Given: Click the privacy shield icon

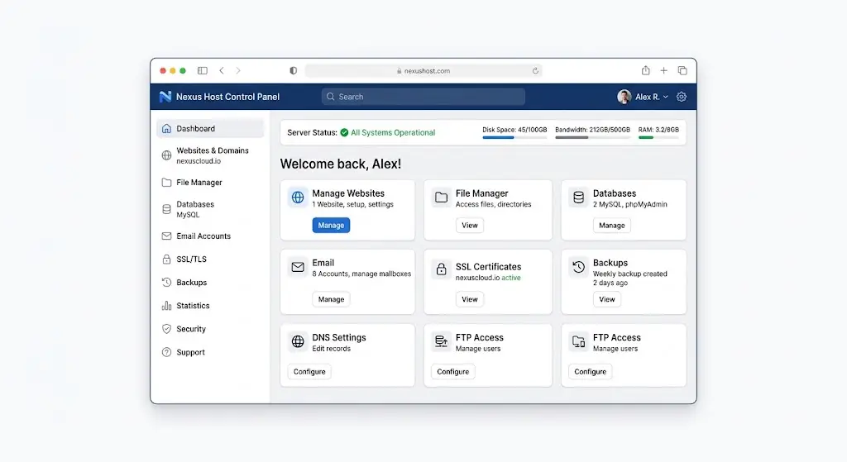Looking at the screenshot, I should tap(294, 71).
